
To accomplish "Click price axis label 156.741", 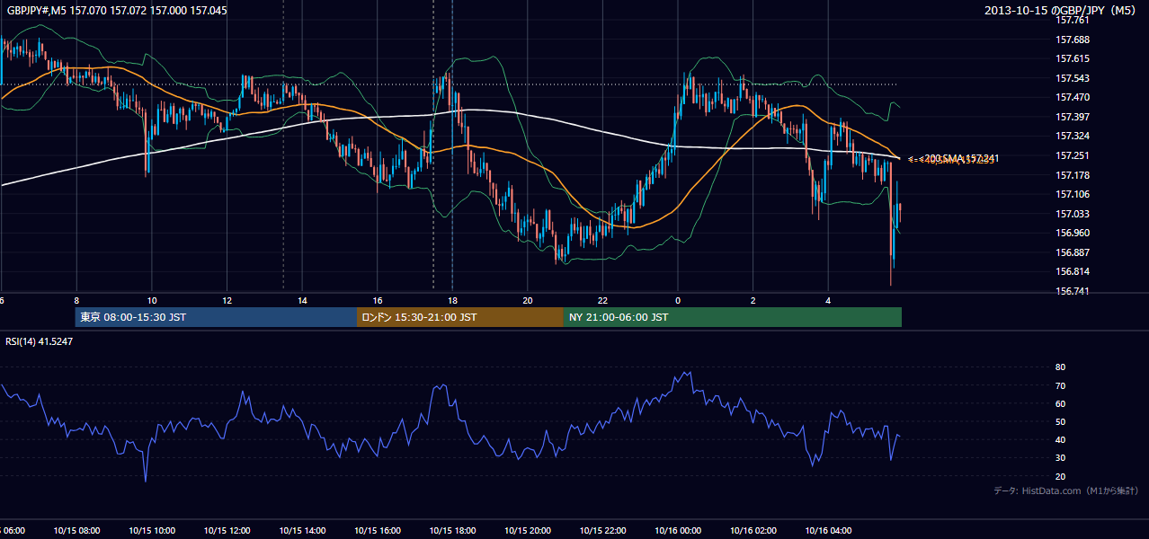I will click(x=1073, y=291).
